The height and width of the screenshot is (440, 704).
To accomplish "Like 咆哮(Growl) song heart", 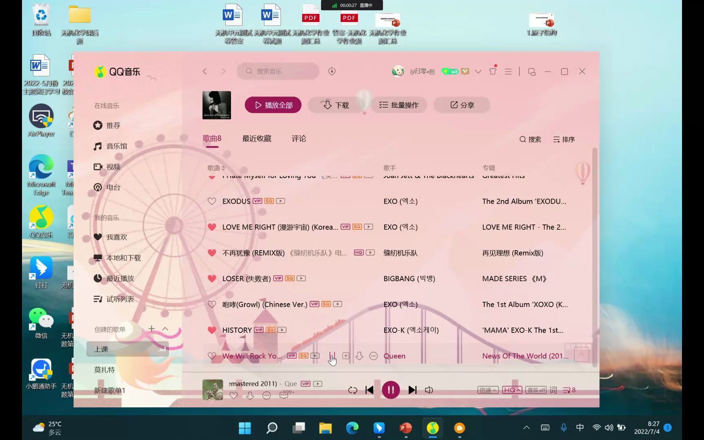I will coord(212,304).
